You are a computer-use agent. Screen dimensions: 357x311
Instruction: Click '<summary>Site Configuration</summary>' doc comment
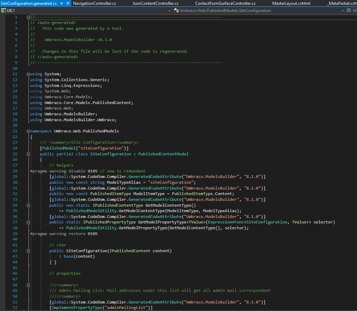[94, 142]
